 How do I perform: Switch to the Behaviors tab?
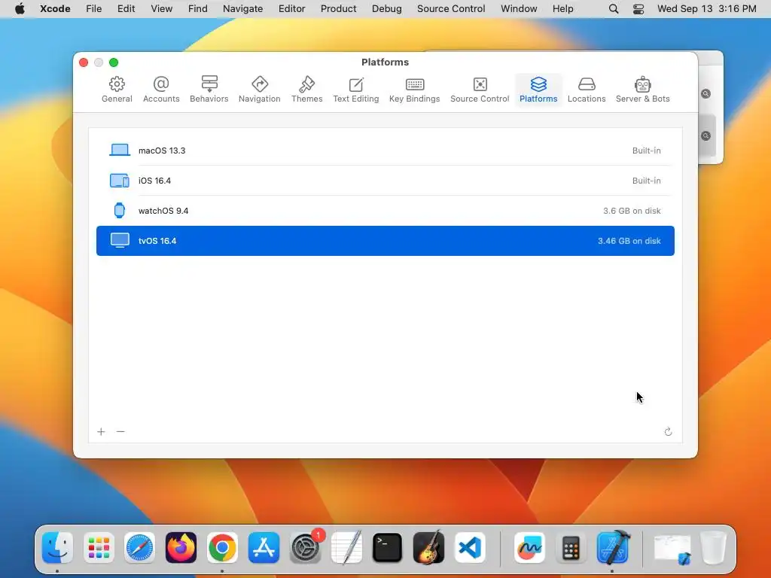click(x=209, y=90)
